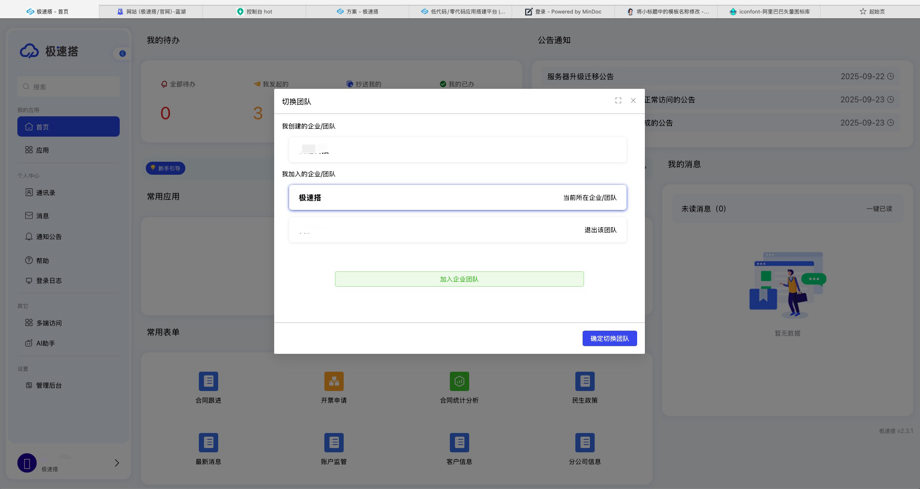Open the 开票申请 form icon
The width and height of the screenshot is (920, 489).
tap(334, 381)
